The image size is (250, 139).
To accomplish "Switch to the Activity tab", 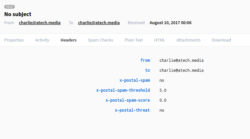I will [42, 40].
